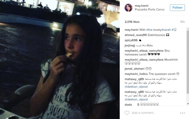This screenshot has height=119, width=189.
Task: View the 2,016 likes list
Action: [x=132, y=22]
